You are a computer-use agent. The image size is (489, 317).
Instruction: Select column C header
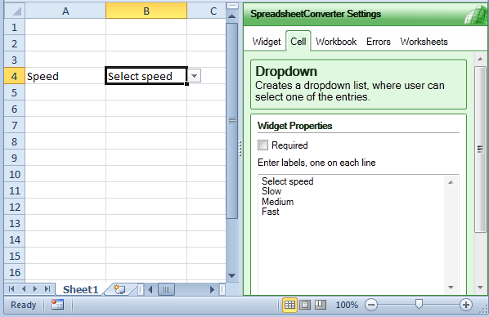point(206,11)
